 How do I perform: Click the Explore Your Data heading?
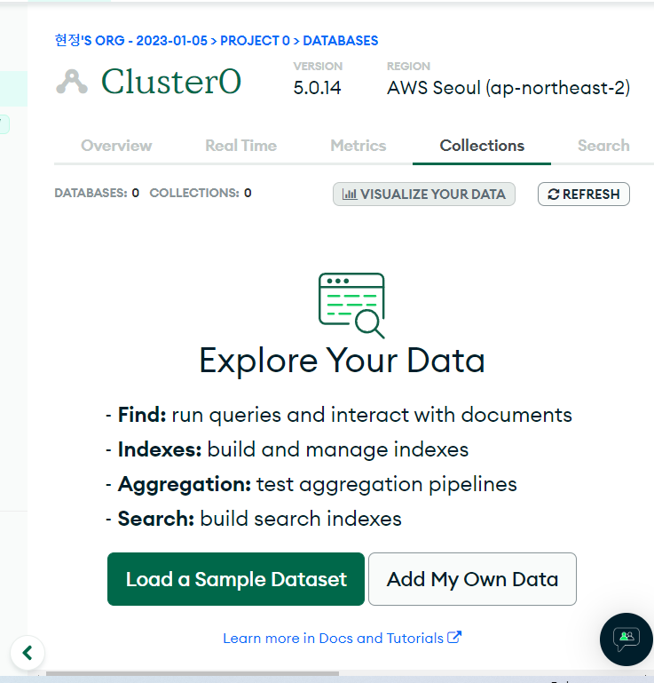pos(342,361)
